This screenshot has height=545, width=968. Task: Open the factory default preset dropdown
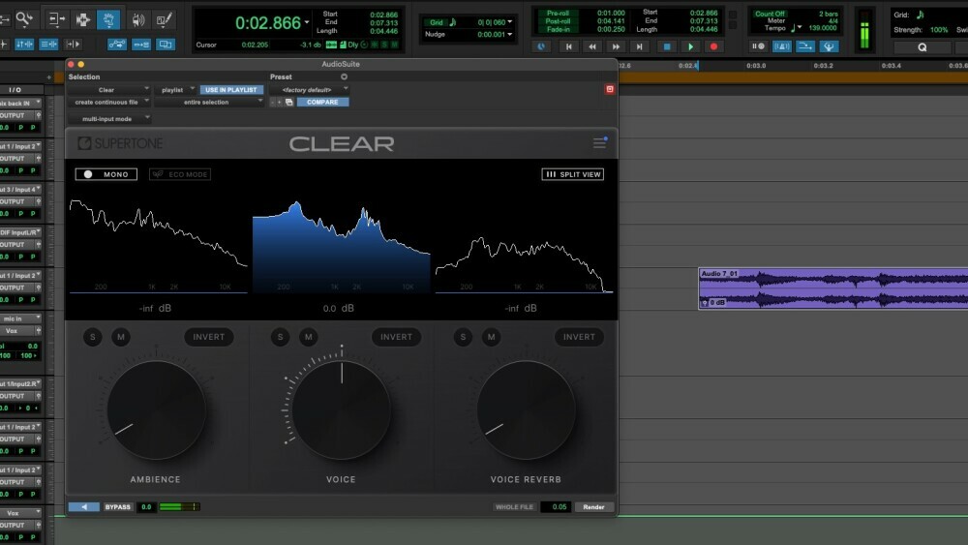click(x=310, y=89)
